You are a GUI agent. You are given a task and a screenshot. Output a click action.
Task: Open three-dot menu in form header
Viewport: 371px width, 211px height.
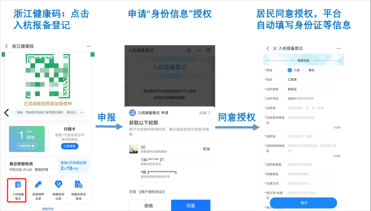pyautogui.click(x=339, y=48)
